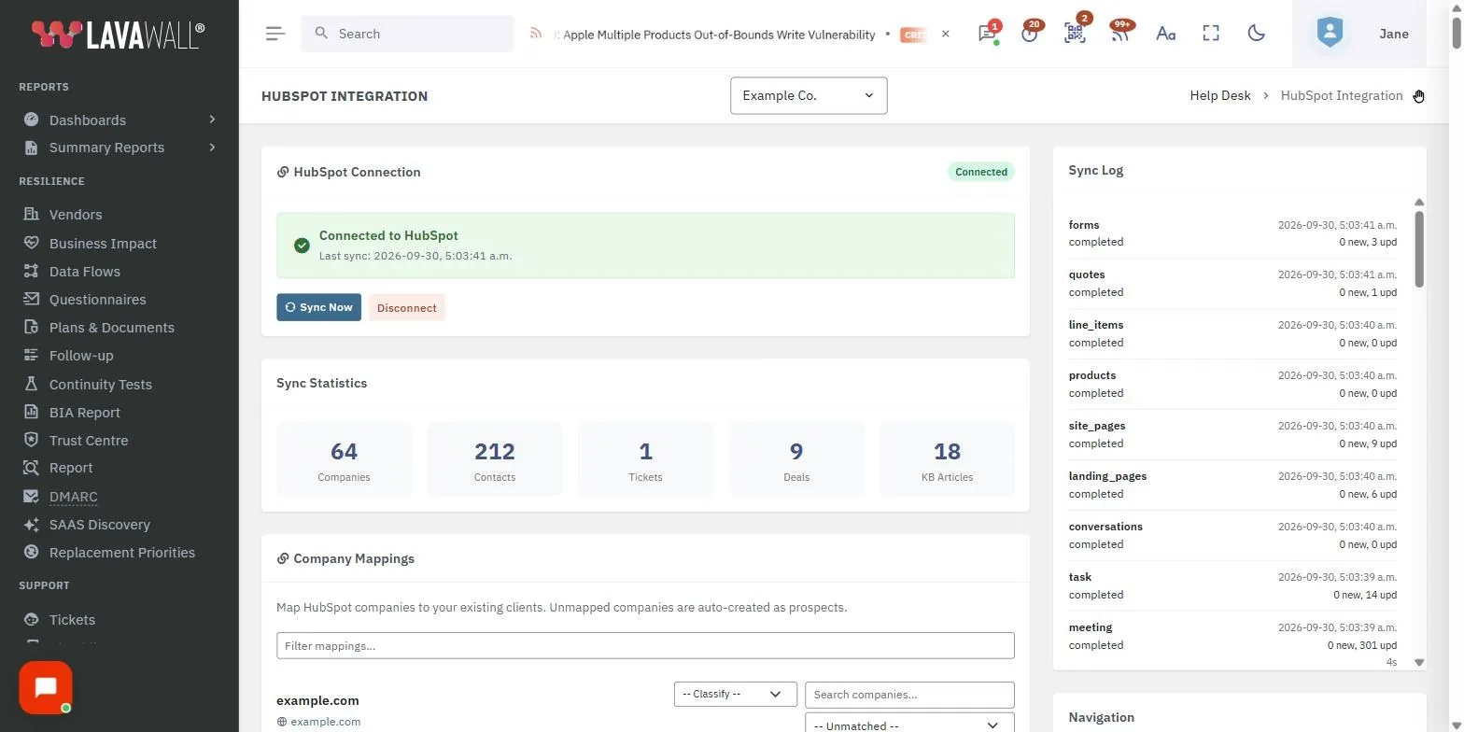Click the Sync Log scrollbar up arrow
This screenshot has width=1464, height=732.
(1419, 203)
